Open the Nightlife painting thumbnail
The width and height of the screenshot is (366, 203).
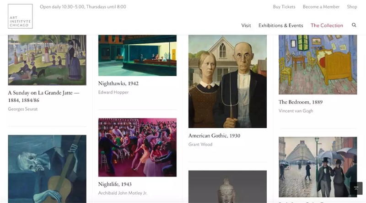pos(137,147)
